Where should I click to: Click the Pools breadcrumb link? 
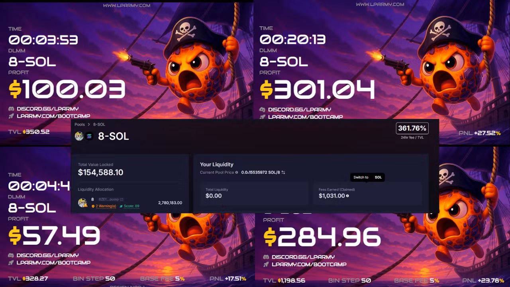(x=80, y=124)
